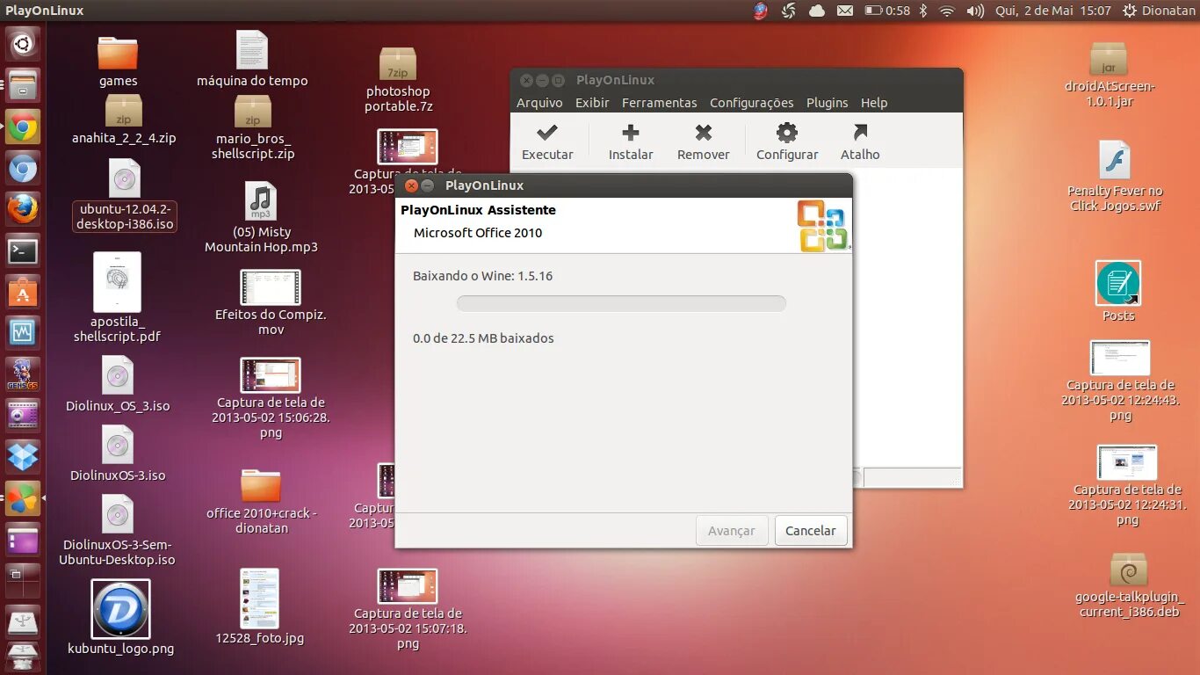Open the battery indicator in top panel
The width and height of the screenshot is (1200, 675).
887,11
